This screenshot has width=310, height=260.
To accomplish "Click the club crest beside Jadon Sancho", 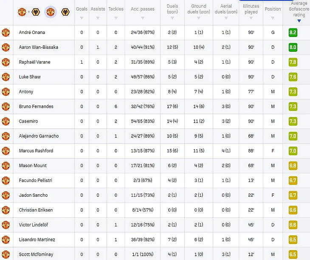I will pos(6,196).
